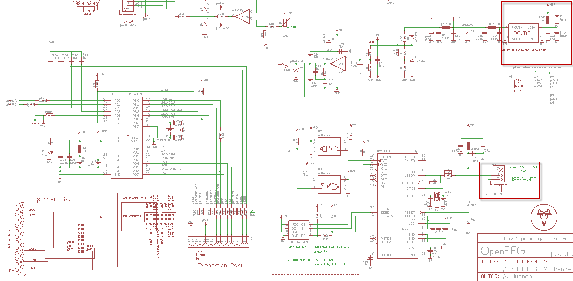The width and height of the screenshot is (573, 281).
Task: Click the small 'EXPANSION PORT' box label
Action: tap(134, 198)
